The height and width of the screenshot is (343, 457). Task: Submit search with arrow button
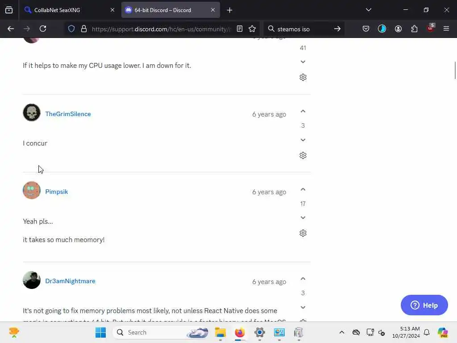click(x=337, y=29)
